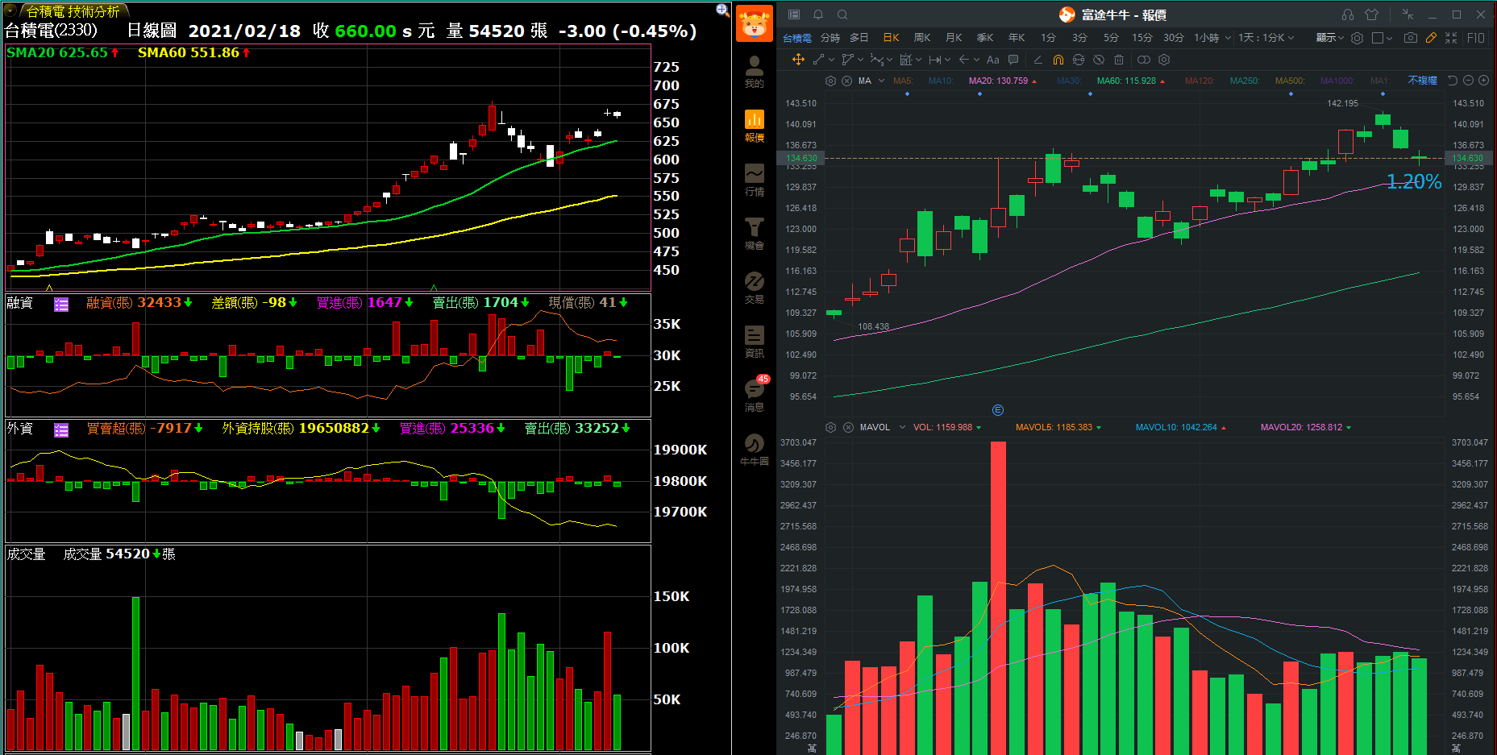The image size is (1497, 755).
Task: Expand the 1天:1分K dropdown
Action: [x=1266, y=38]
